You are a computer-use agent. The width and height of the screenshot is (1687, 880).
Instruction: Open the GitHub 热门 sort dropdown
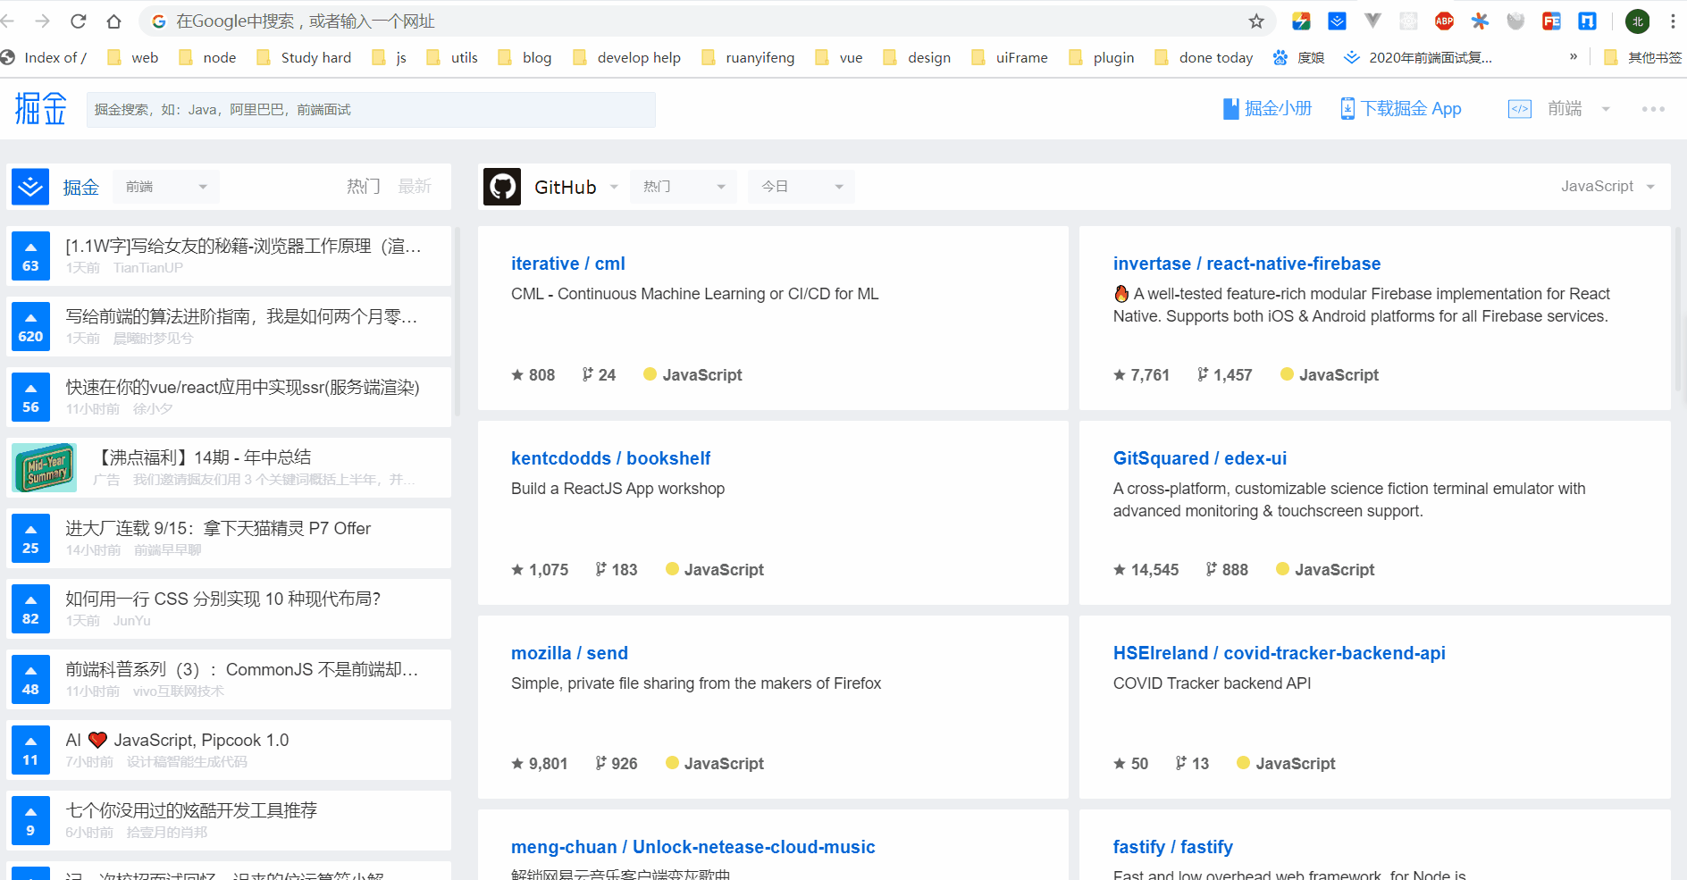[x=684, y=187]
